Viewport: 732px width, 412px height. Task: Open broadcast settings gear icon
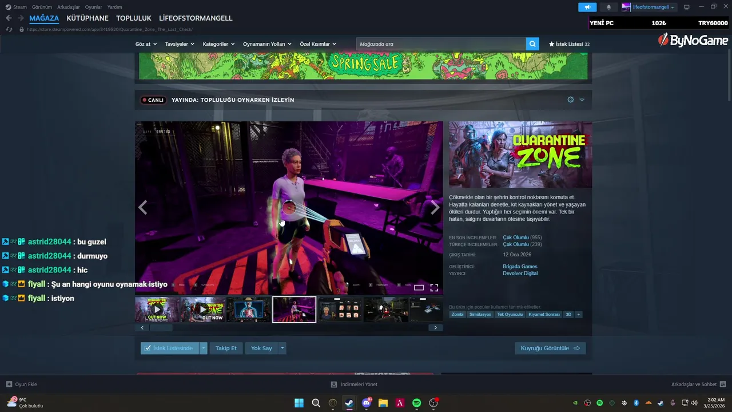click(x=571, y=100)
